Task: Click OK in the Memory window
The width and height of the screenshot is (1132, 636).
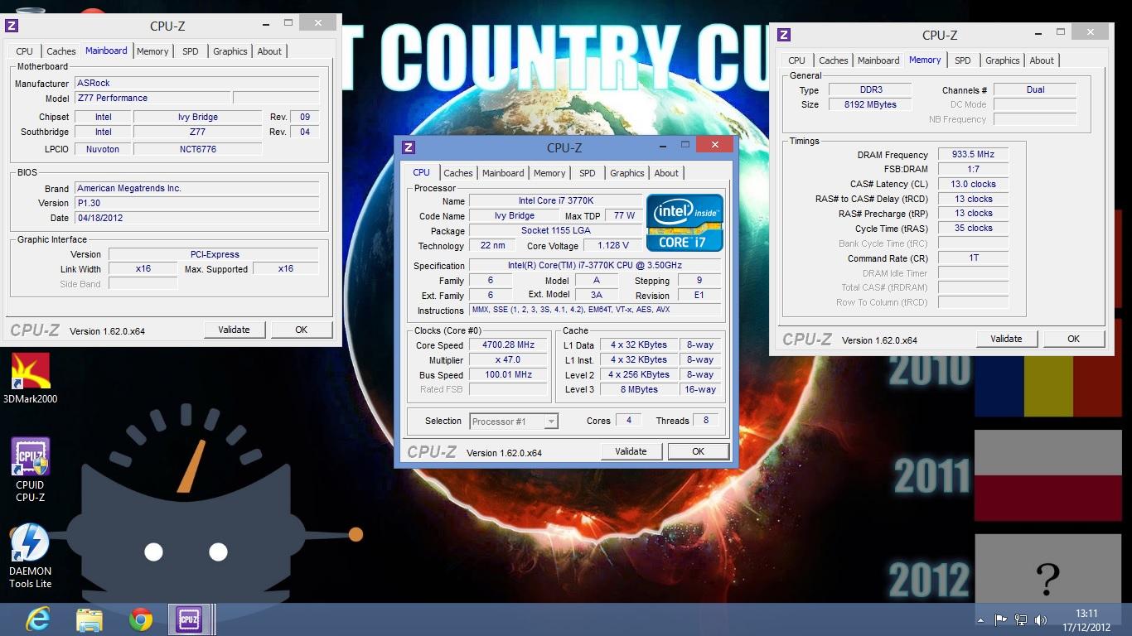Action: 1073,339
